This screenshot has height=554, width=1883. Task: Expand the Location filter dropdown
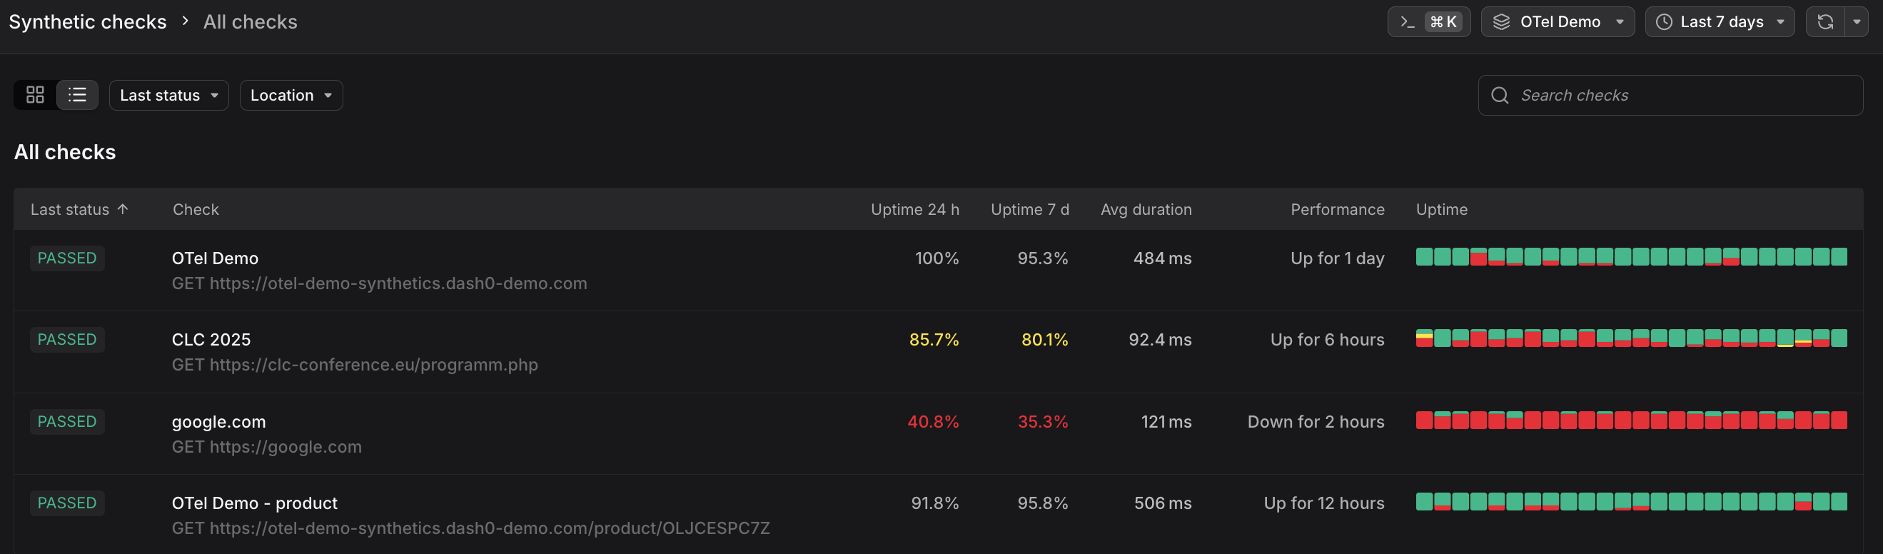tap(291, 95)
